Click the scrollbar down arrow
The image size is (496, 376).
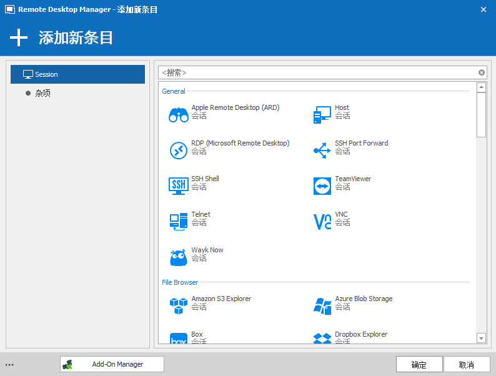click(x=481, y=338)
